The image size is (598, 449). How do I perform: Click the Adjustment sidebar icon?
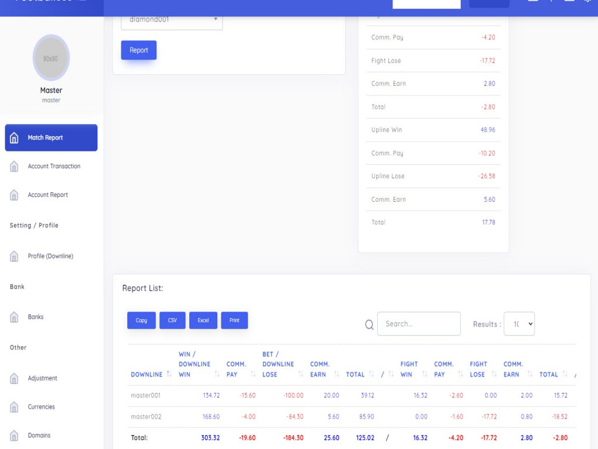coord(15,378)
